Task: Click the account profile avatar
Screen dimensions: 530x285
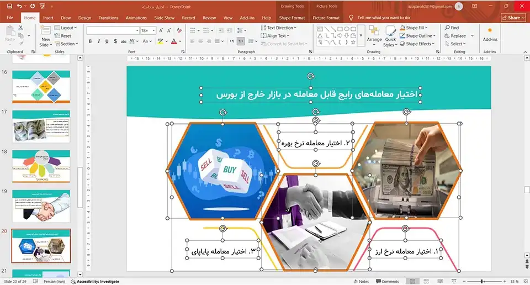Action: tap(459, 7)
